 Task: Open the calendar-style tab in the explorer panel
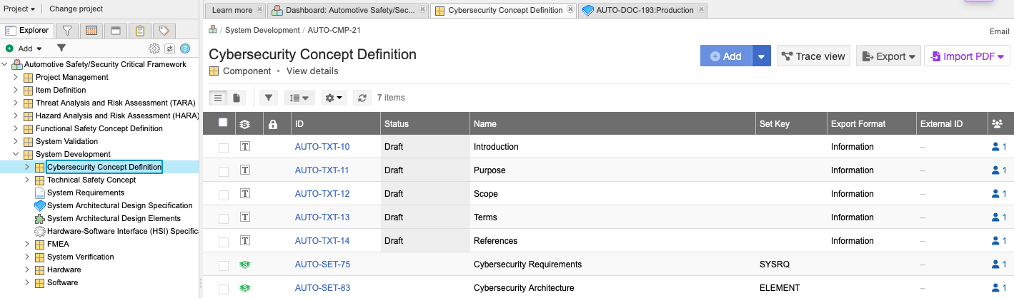click(91, 31)
